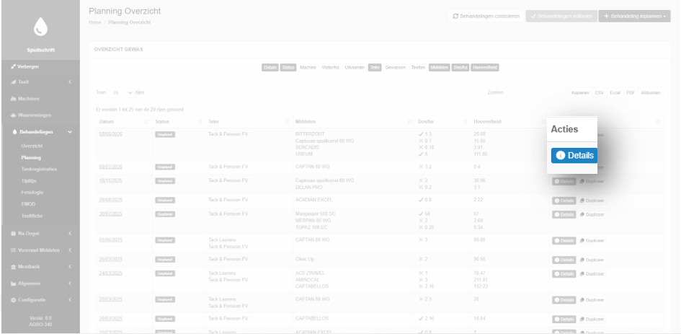Sort table by Teler column arrows

pos(287,122)
